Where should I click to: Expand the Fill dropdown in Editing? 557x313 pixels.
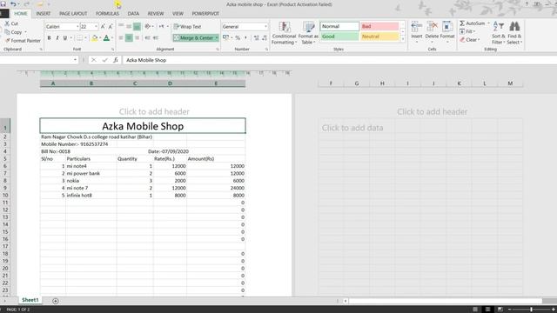pos(474,31)
